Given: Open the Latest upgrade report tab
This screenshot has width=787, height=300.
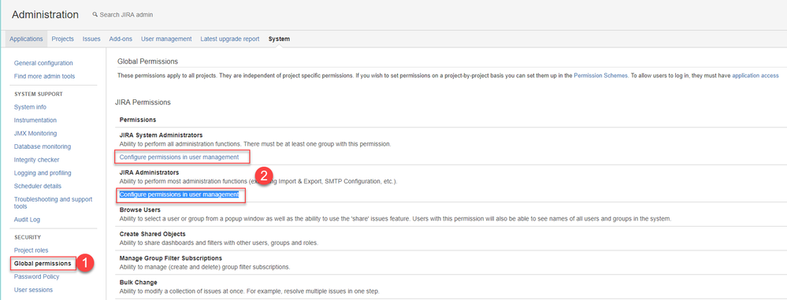Looking at the screenshot, I should pos(230,39).
